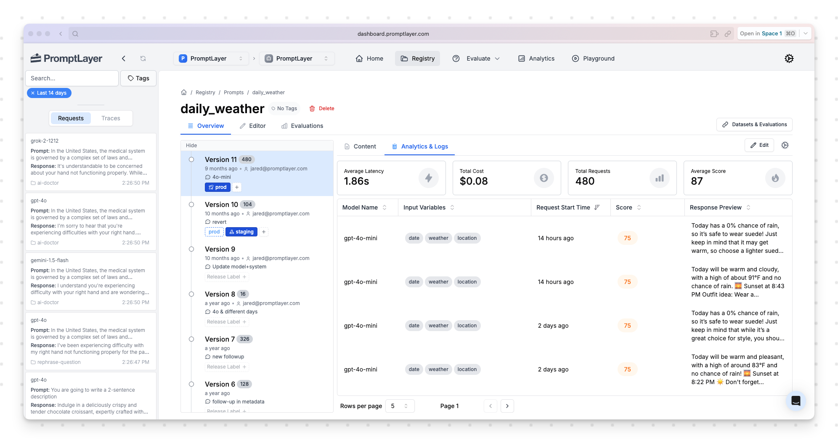Click Registry in the breadcrumb
Screen dimensions: 838x443
[205, 93]
